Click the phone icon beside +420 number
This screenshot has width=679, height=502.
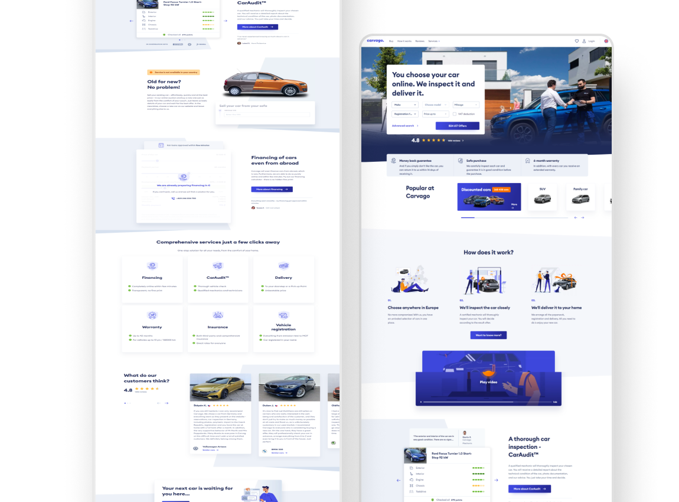(173, 198)
